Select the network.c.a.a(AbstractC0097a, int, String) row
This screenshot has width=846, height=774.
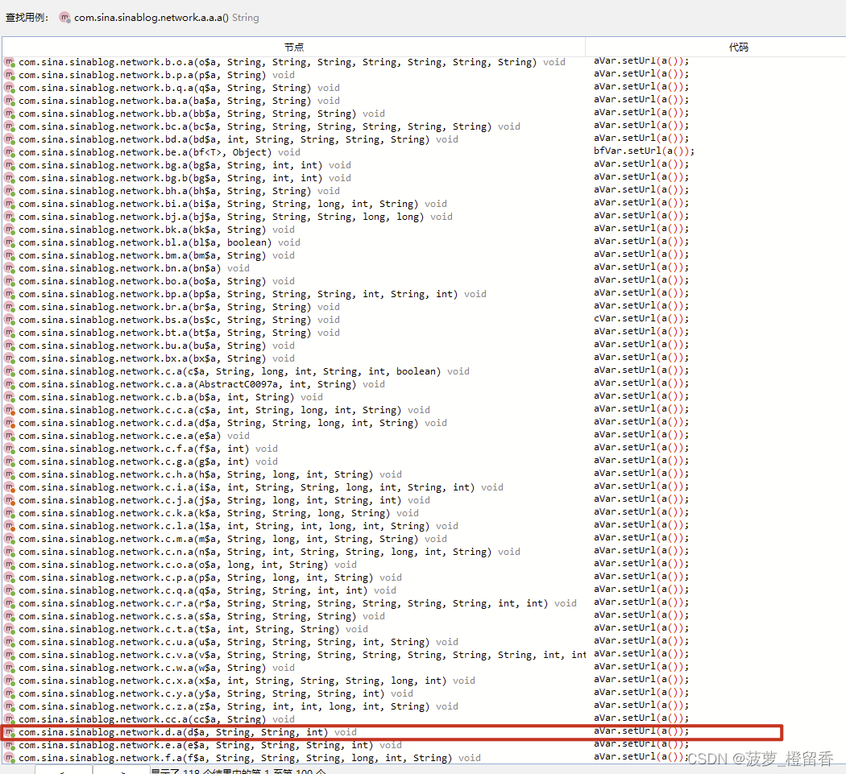coord(424,385)
